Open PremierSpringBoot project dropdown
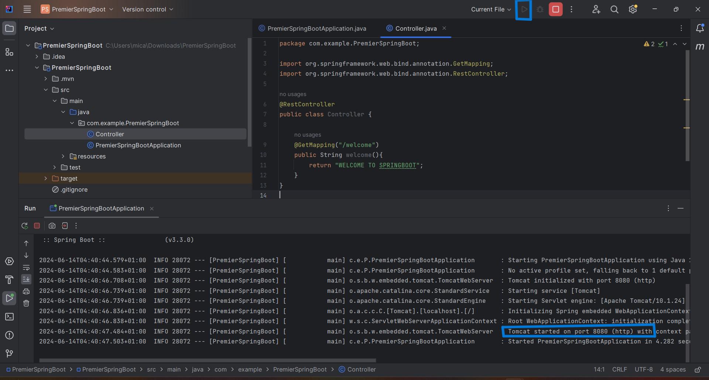 [77, 9]
